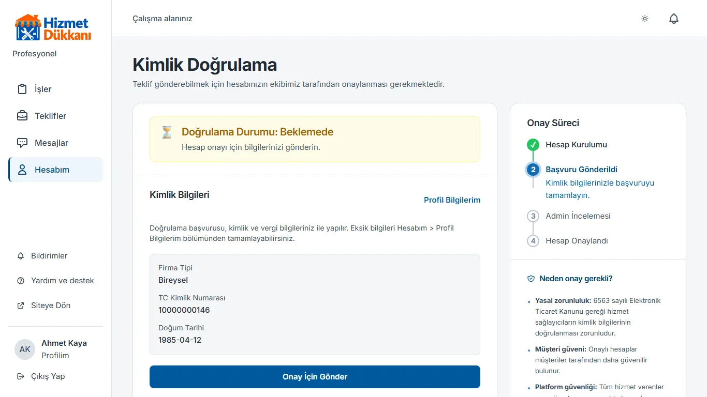This screenshot has height=397, width=707.
Task: Click the green check step icon
Action: (x=533, y=145)
